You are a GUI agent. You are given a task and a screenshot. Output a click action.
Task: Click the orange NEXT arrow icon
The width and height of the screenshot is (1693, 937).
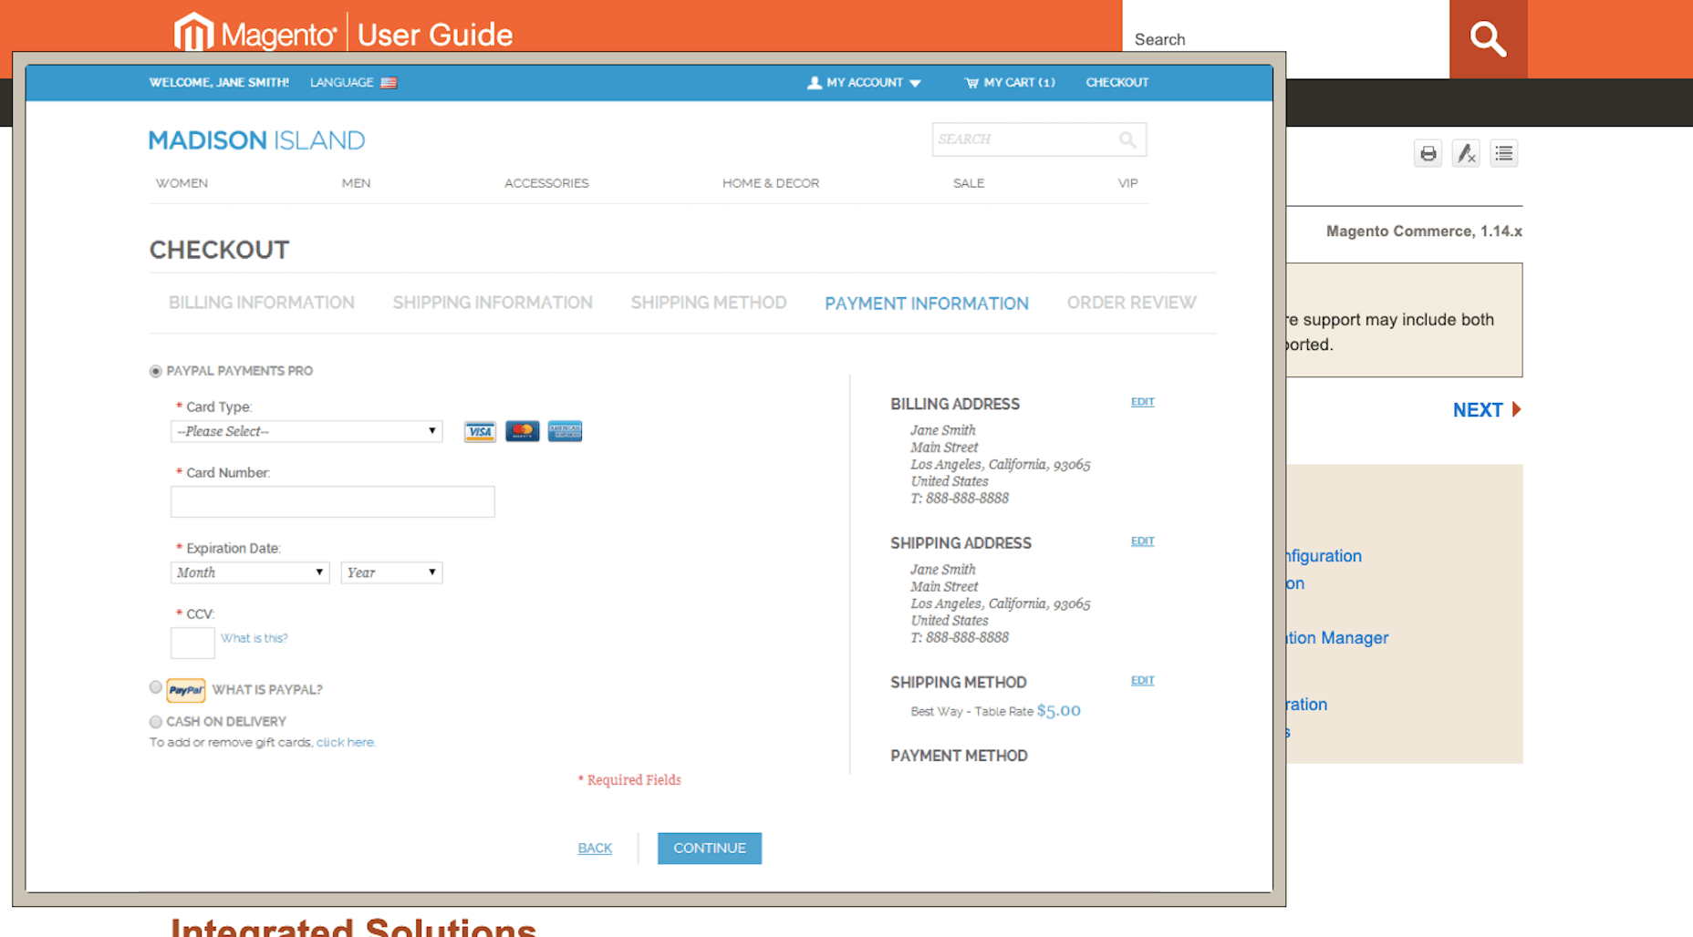pos(1516,409)
